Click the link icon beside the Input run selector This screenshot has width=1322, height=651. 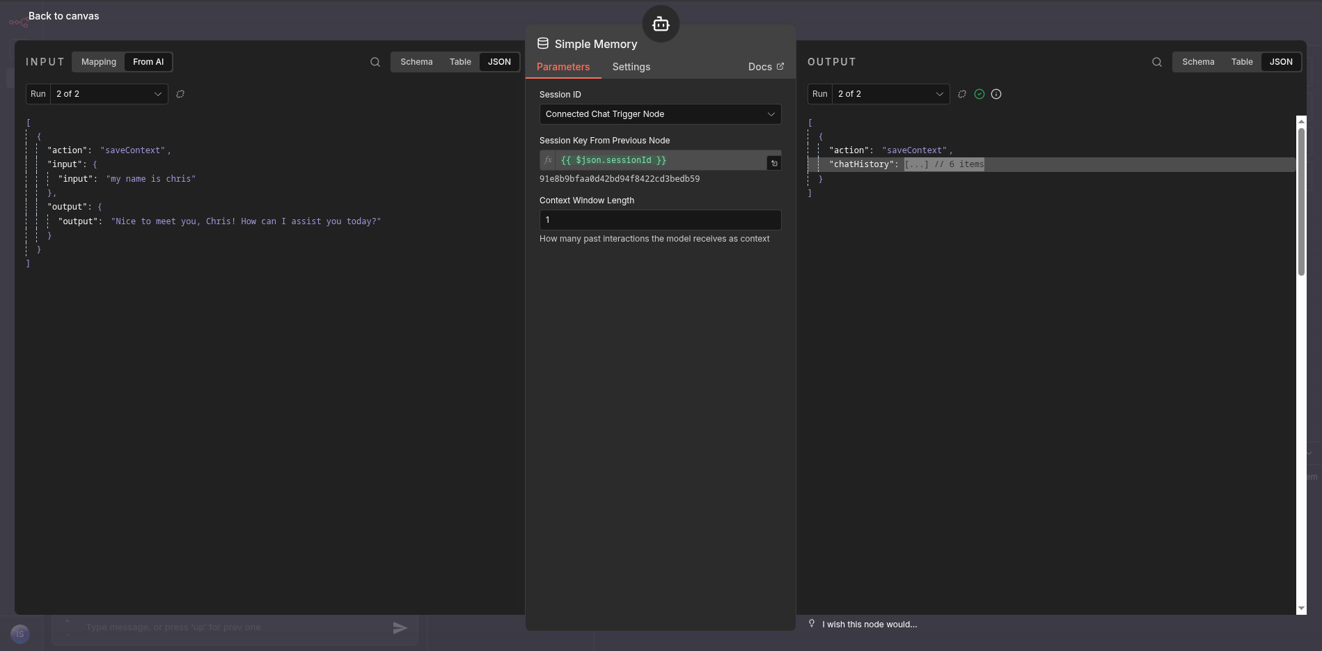[180, 94]
